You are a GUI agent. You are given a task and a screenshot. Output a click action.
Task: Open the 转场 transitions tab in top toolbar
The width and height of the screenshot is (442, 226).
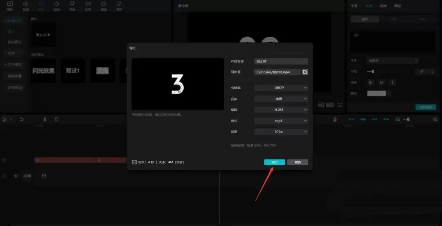pyautogui.click(x=88, y=5)
